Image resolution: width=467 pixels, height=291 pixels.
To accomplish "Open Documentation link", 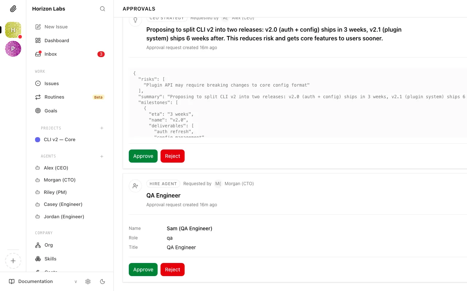I will tap(35, 282).
